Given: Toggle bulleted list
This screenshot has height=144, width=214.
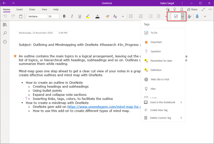Looking at the screenshot, I should pos(131,16).
